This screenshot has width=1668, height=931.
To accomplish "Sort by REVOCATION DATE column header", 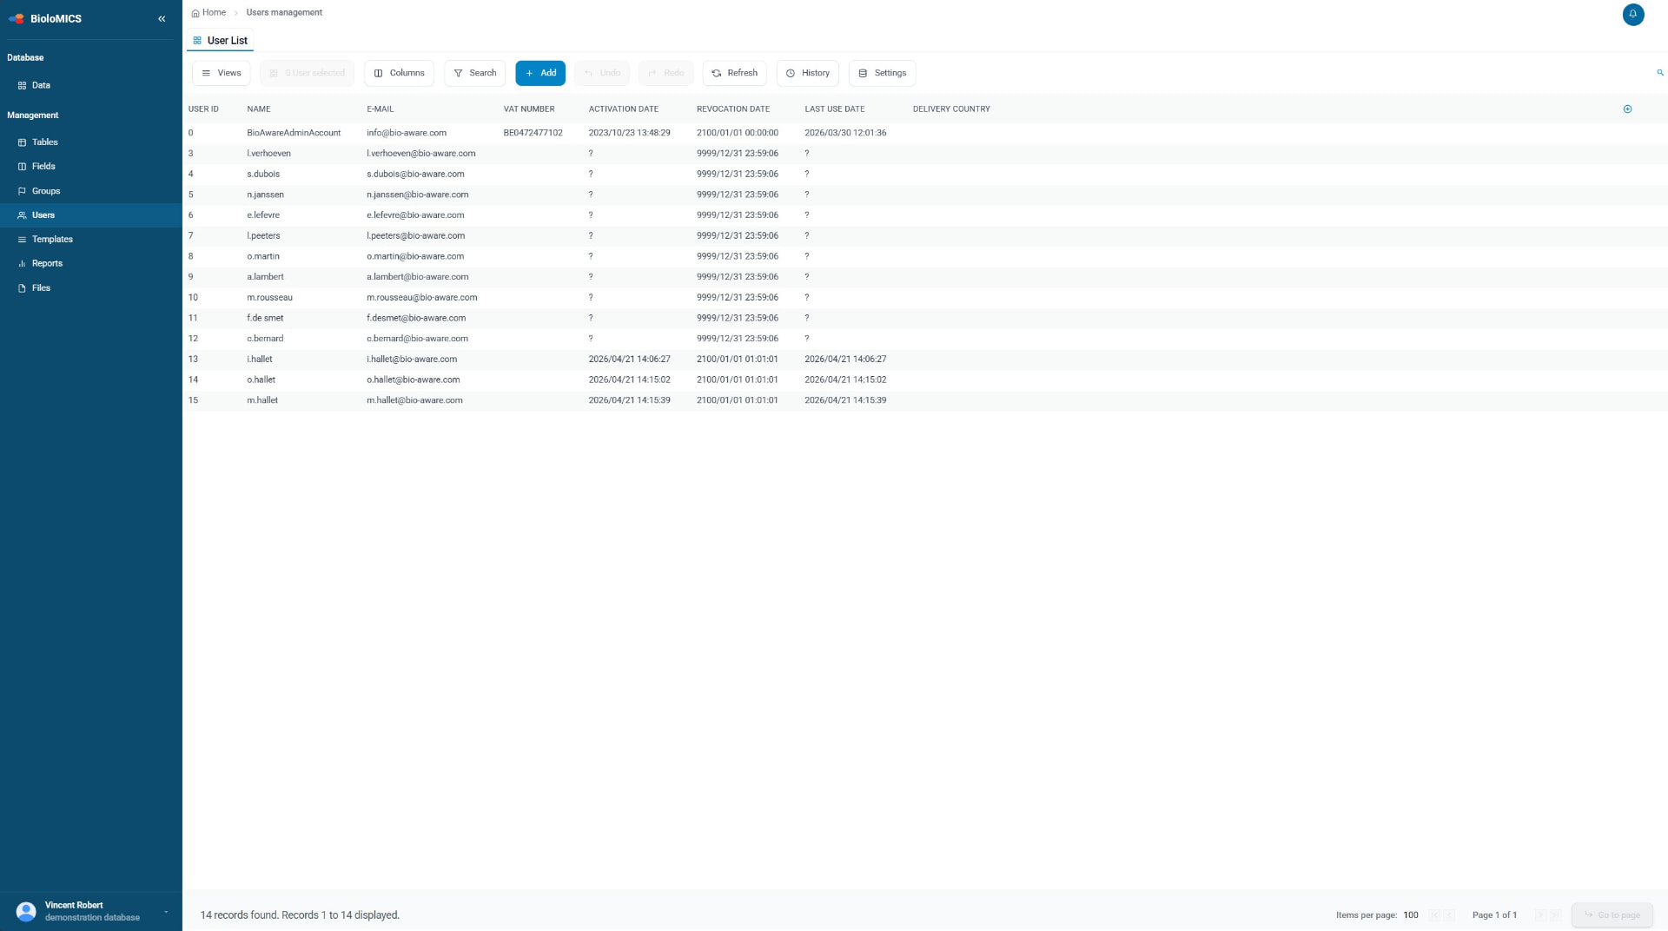I will pos(733,109).
